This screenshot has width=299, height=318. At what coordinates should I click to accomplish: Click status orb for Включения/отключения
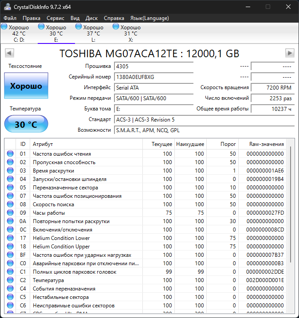tap(10, 229)
